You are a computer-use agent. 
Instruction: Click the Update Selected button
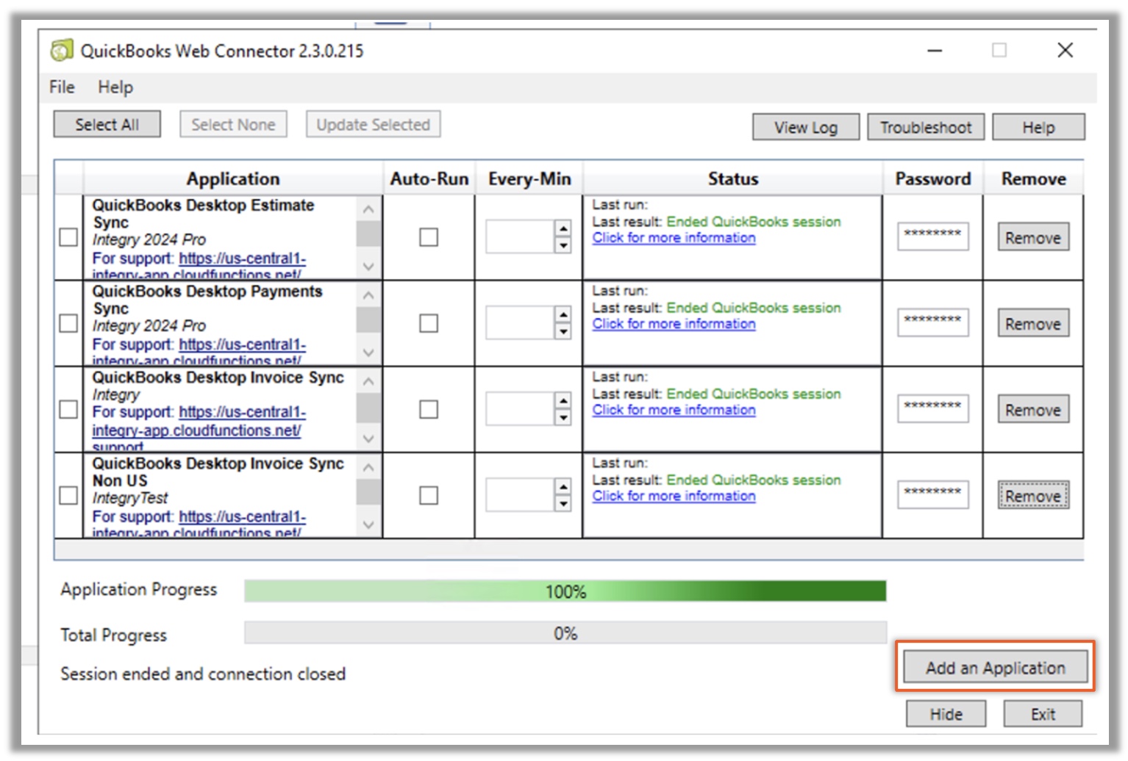point(373,125)
